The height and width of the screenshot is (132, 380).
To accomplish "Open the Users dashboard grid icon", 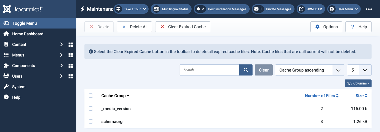I will [71, 76].
